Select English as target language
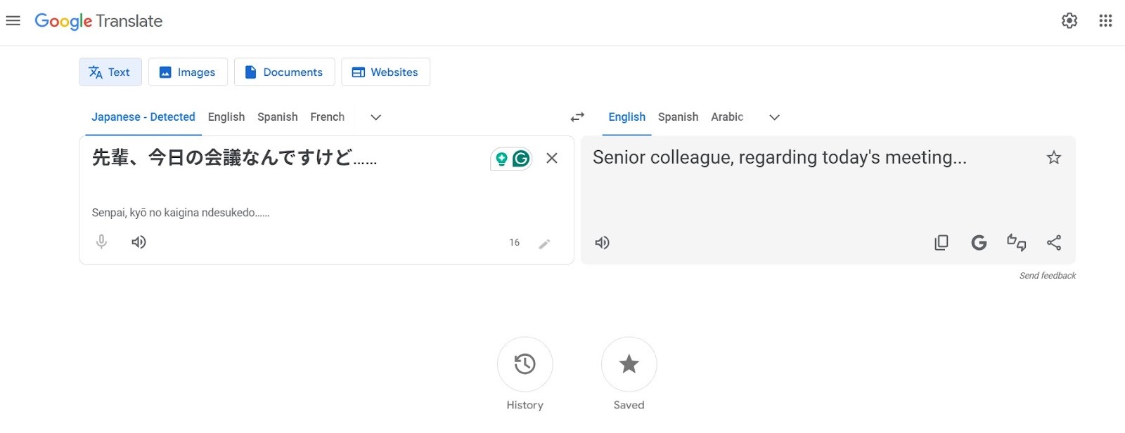 click(626, 117)
